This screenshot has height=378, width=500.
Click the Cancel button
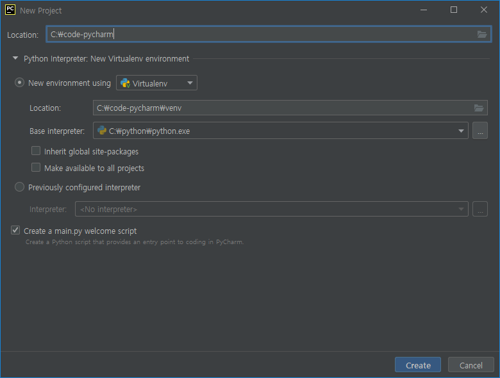click(471, 365)
